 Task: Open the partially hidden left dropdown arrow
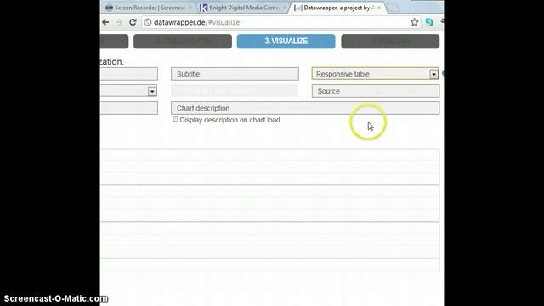pyautogui.click(x=152, y=91)
